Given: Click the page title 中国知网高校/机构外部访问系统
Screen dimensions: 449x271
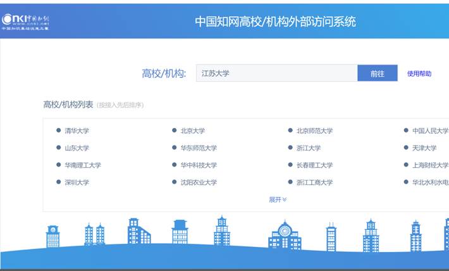Looking at the screenshot, I should coord(275,22).
